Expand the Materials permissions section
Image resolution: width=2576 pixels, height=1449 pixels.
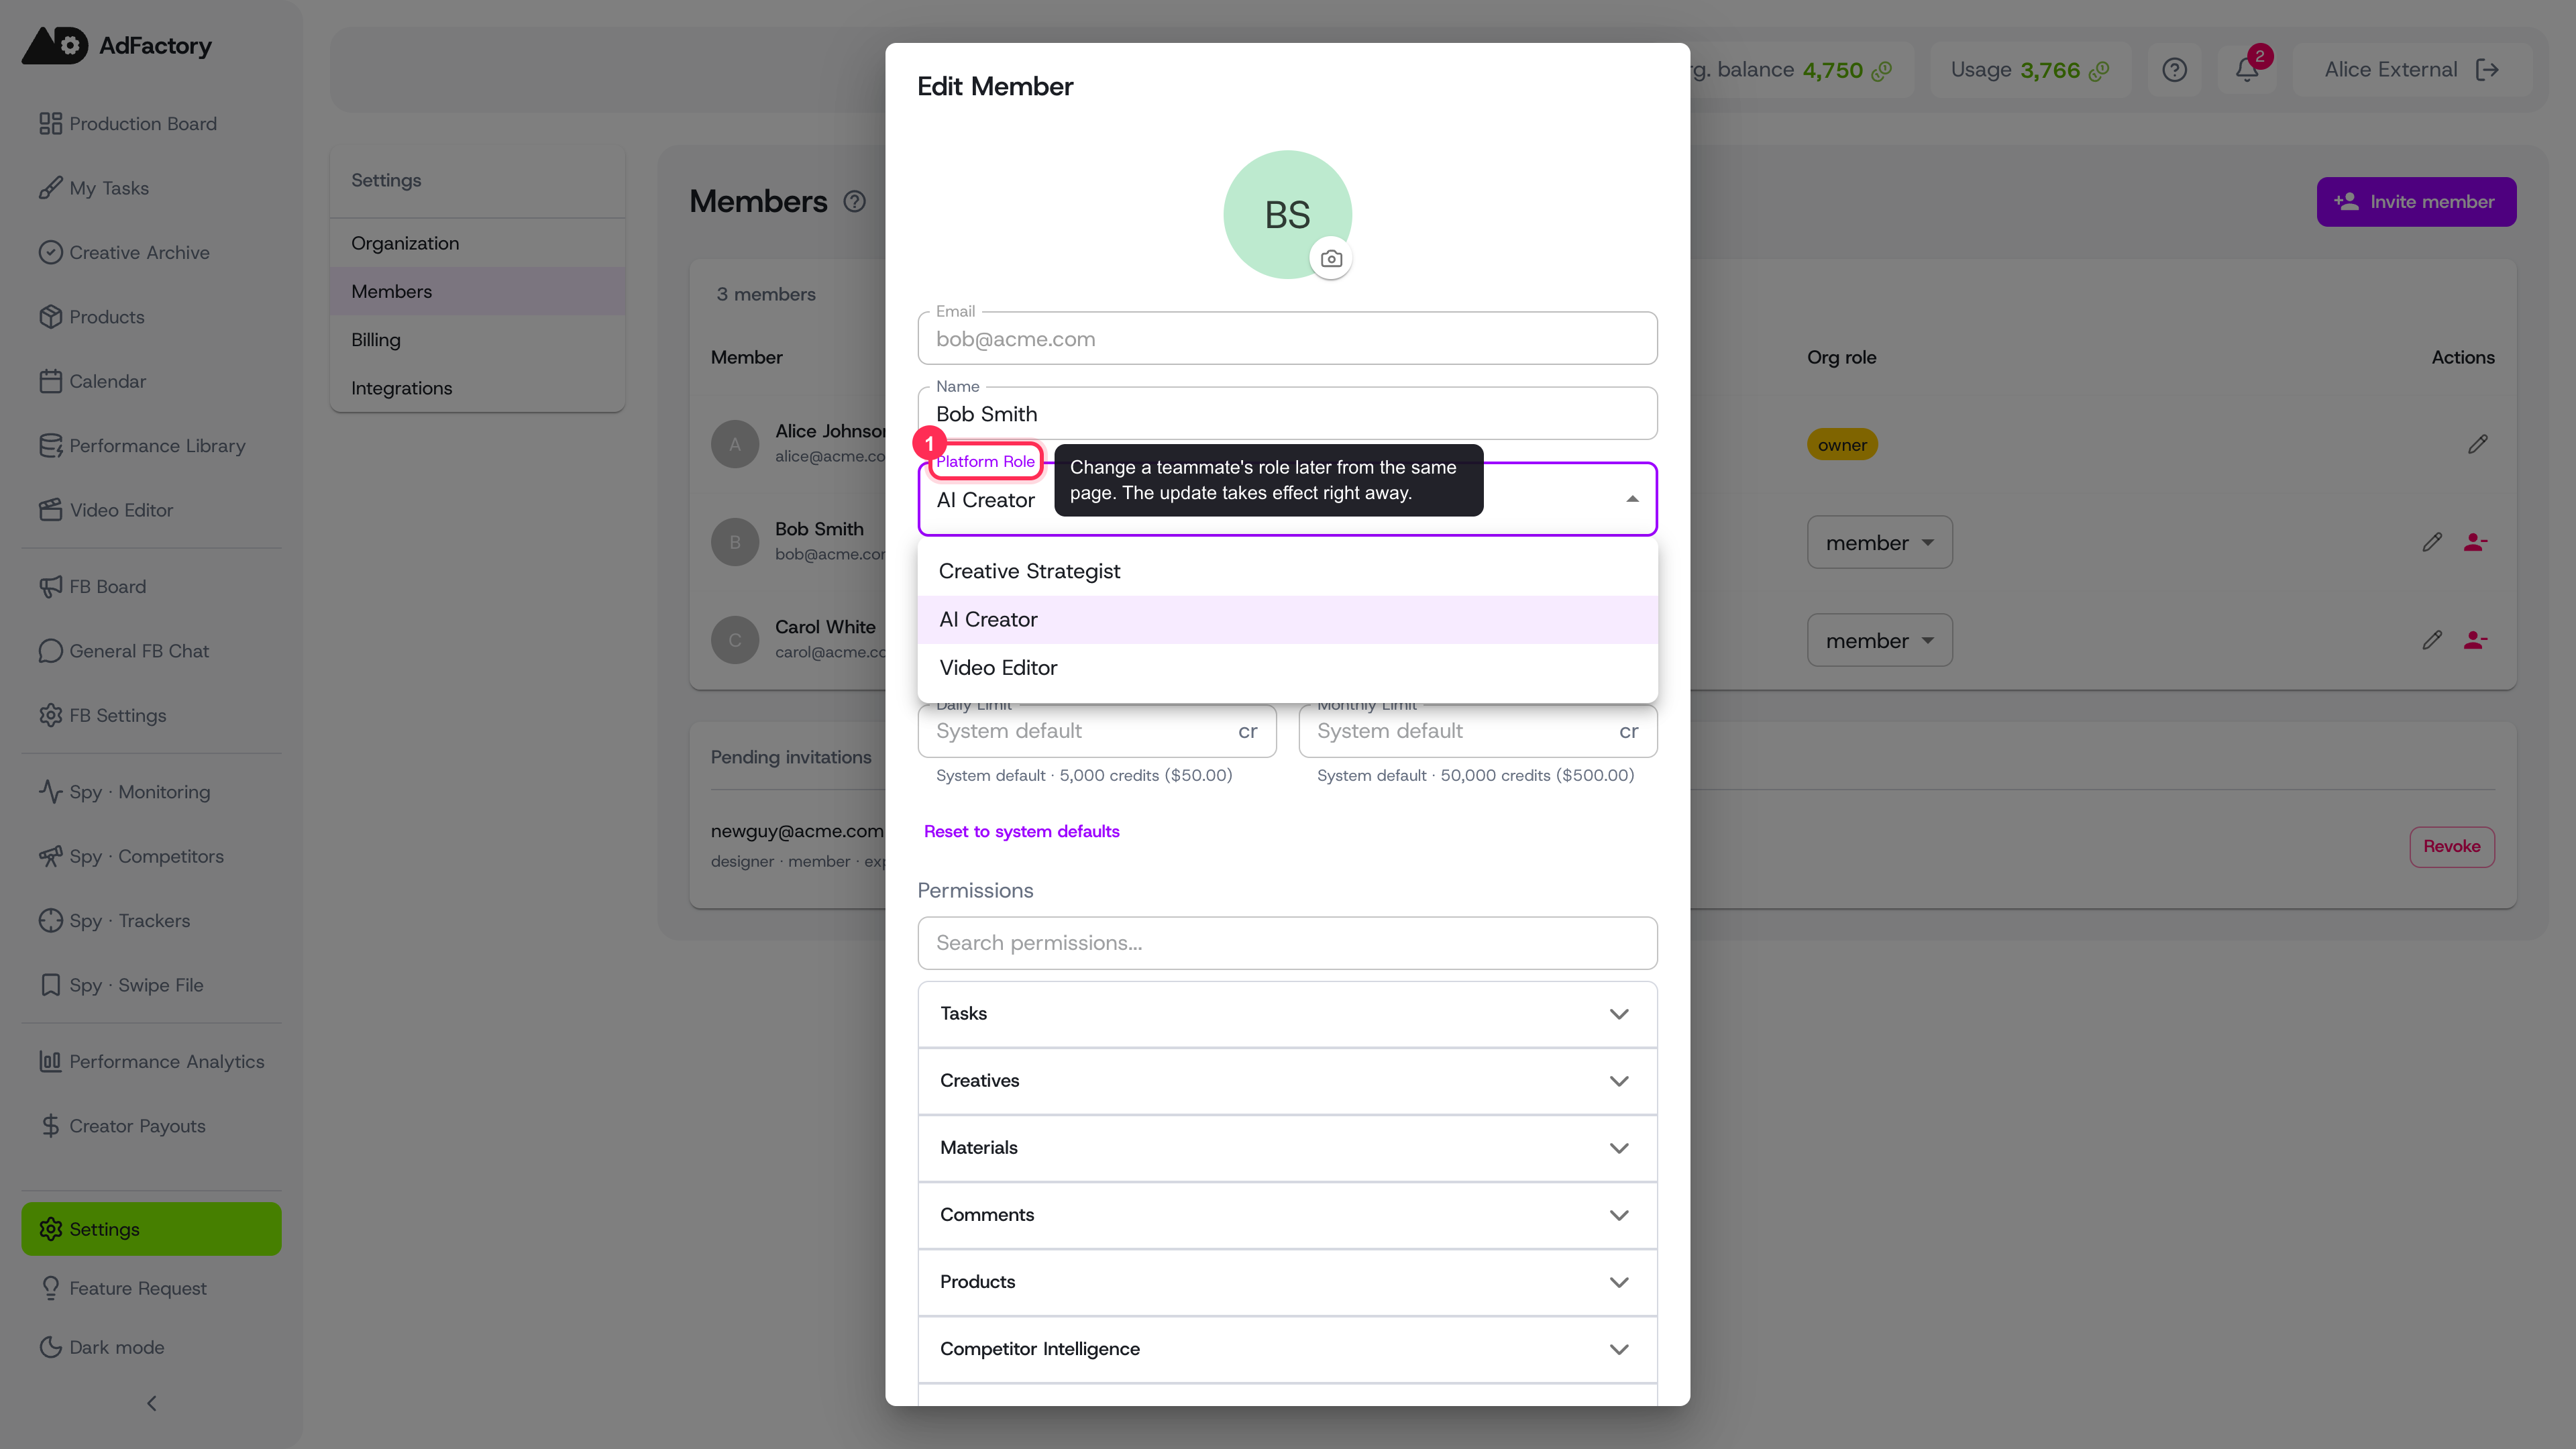click(1287, 1148)
